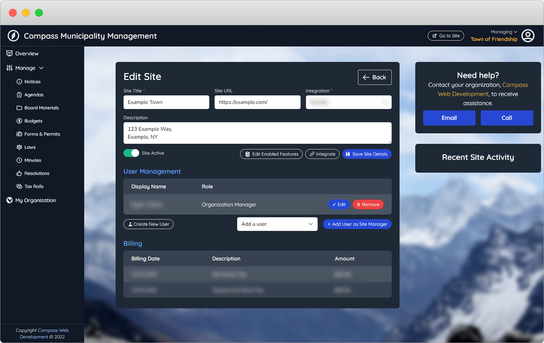Screen dimensions: 544x343
Task: Click the Agendas clipboard icon
Action: point(19,95)
